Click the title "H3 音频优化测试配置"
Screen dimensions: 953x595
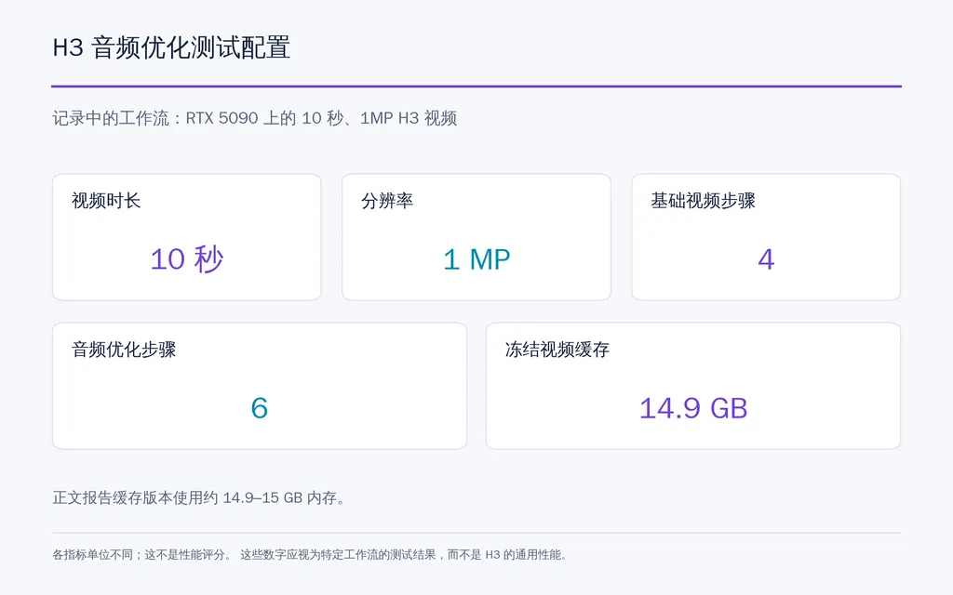171,47
